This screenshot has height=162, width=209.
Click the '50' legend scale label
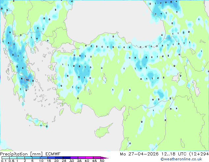[x=102, y=161]
